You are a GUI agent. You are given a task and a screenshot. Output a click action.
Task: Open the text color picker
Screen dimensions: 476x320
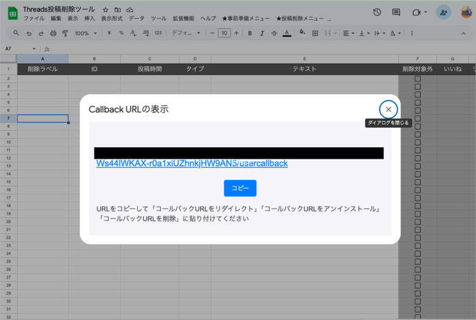(x=287, y=33)
